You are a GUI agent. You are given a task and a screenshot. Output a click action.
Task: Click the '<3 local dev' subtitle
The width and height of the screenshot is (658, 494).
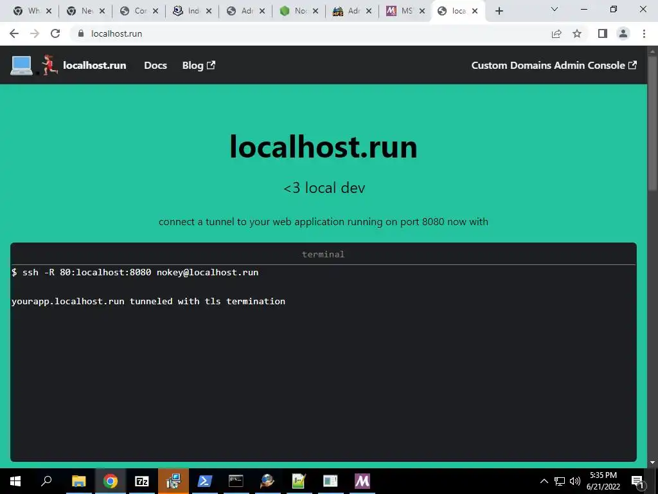[324, 188]
